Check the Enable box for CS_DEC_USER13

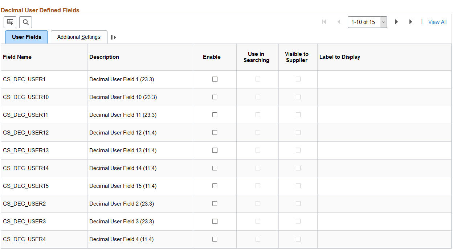coord(215,150)
